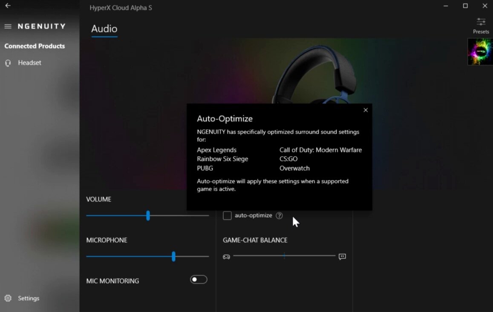Screen dimensions: 493x312
Task: Select the Headset headphone icon
Action: (8, 63)
